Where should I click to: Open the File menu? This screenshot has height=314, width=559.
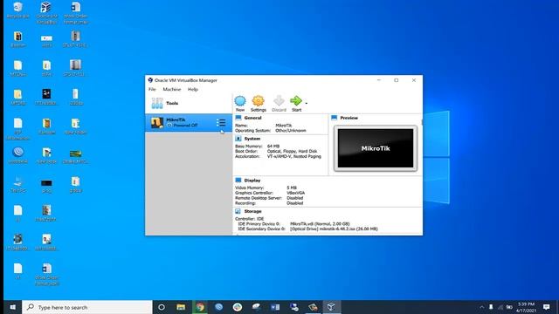pyautogui.click(x=152, y=89)
